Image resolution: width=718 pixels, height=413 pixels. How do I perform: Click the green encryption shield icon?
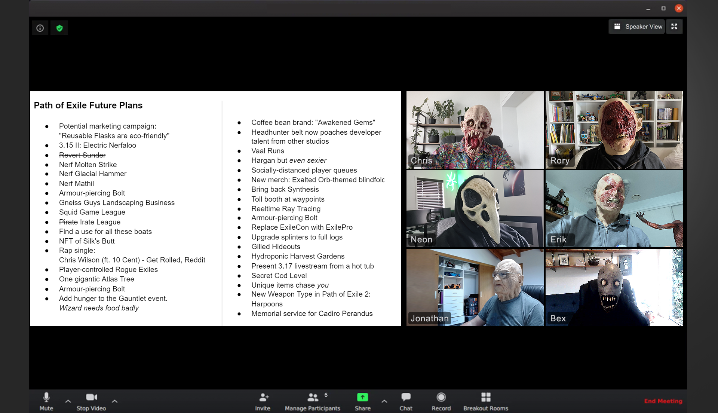(x=59, y=28)
